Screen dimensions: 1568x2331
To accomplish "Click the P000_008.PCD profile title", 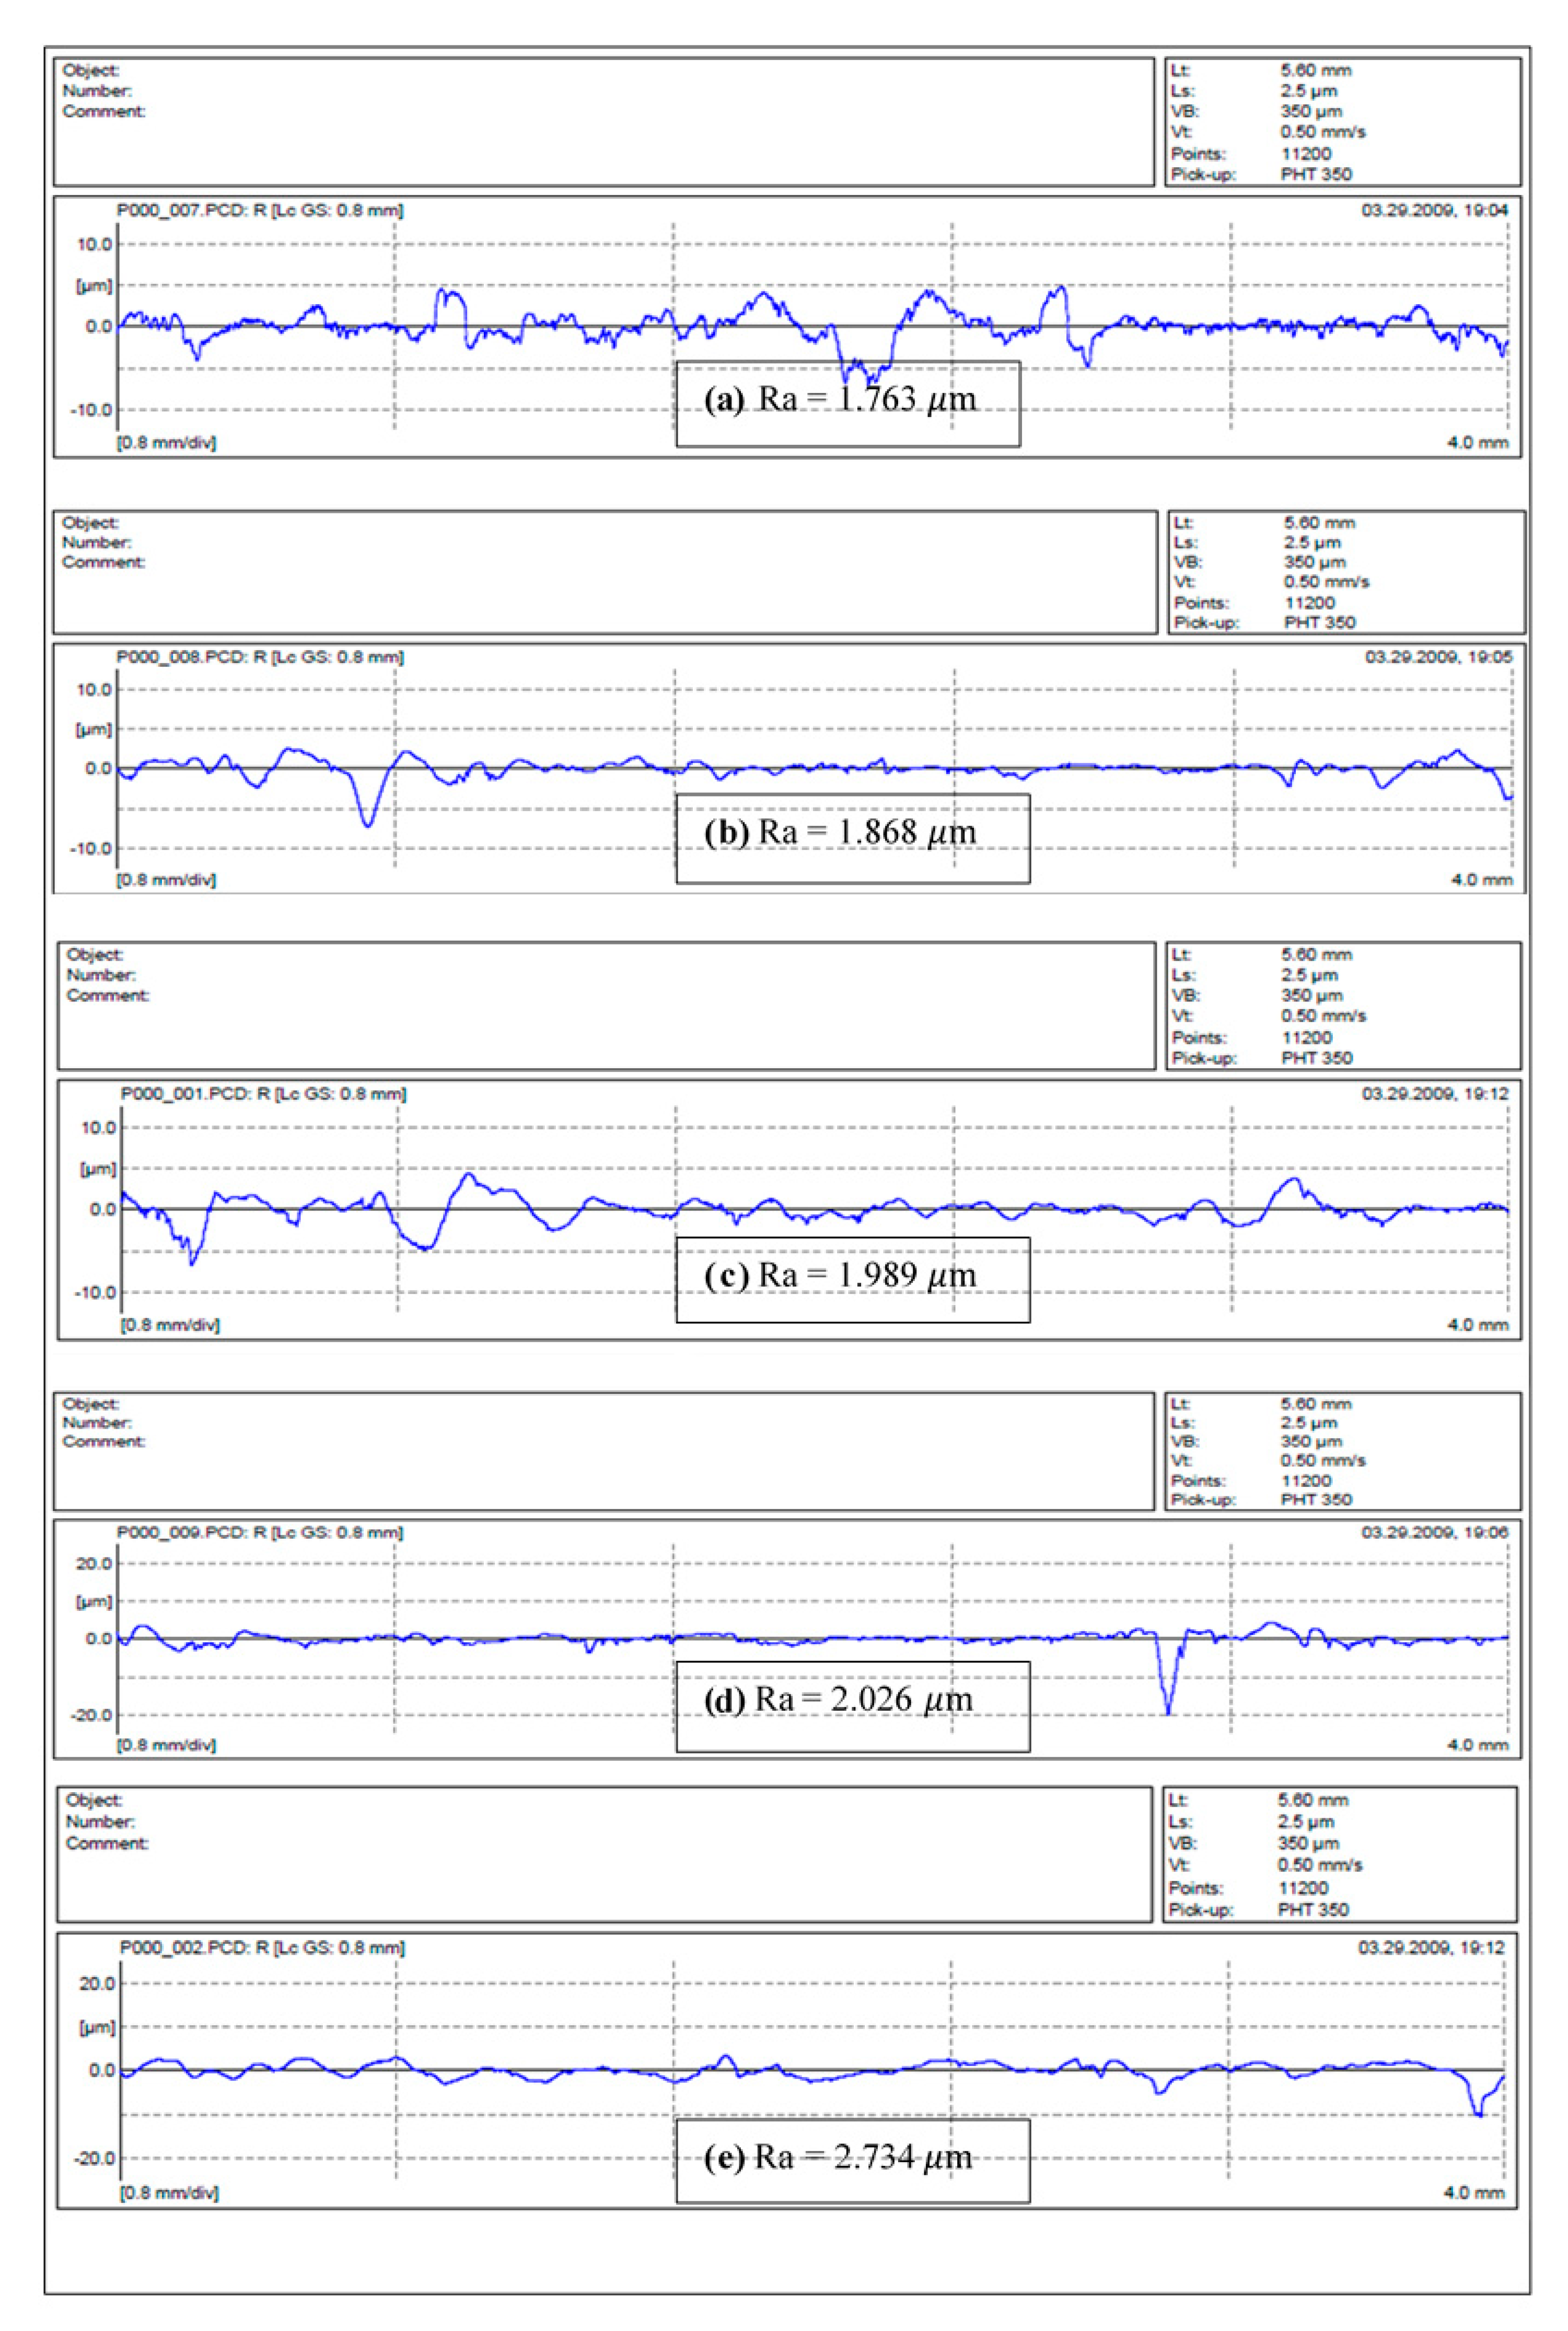I will coord(260,657).
